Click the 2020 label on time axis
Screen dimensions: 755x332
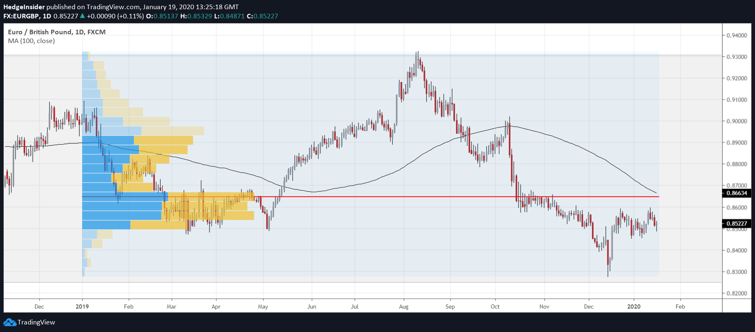coord(634,306)
